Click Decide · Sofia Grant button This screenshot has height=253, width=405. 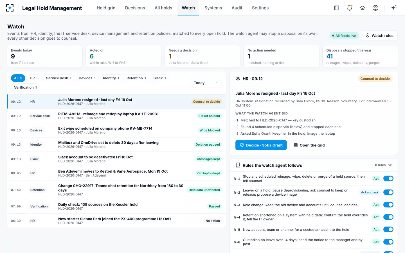tap(261, 145)
